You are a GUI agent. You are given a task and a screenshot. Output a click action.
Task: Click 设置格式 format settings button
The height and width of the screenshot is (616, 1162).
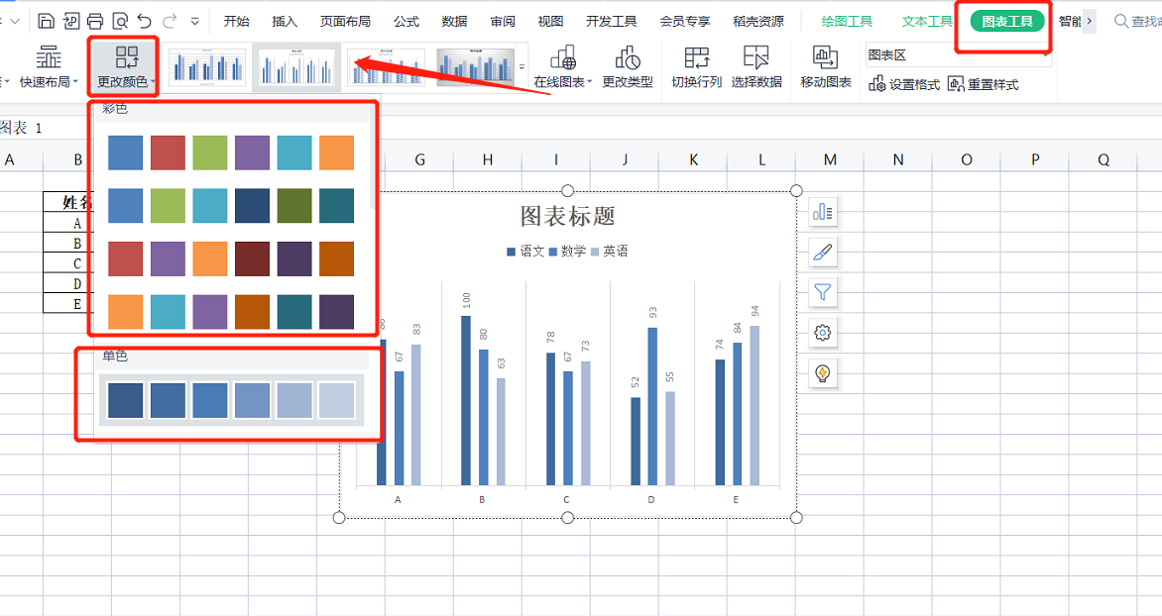(x=904, y=84)
